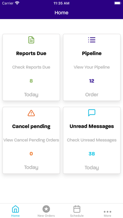Tap the New Orders star icon
123x218 pixels.
click(x=46, y=209)
